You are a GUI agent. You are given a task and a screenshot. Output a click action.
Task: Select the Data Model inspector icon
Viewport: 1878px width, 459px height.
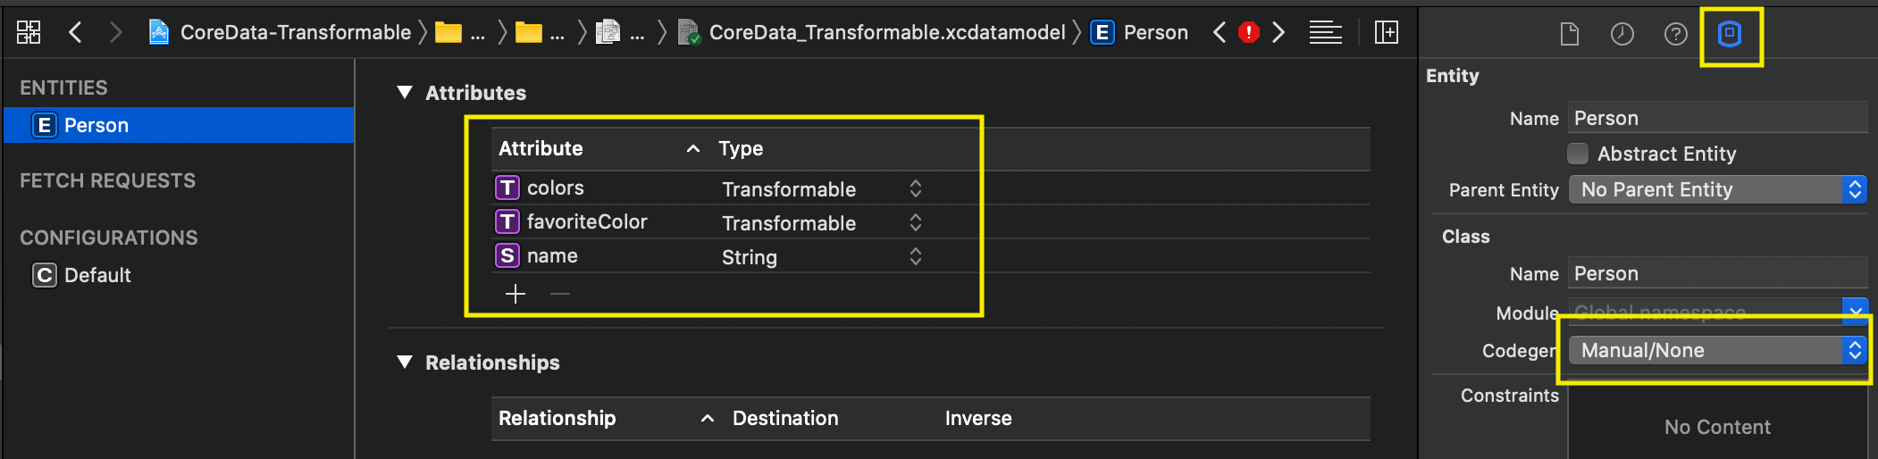pos(1730,34)
